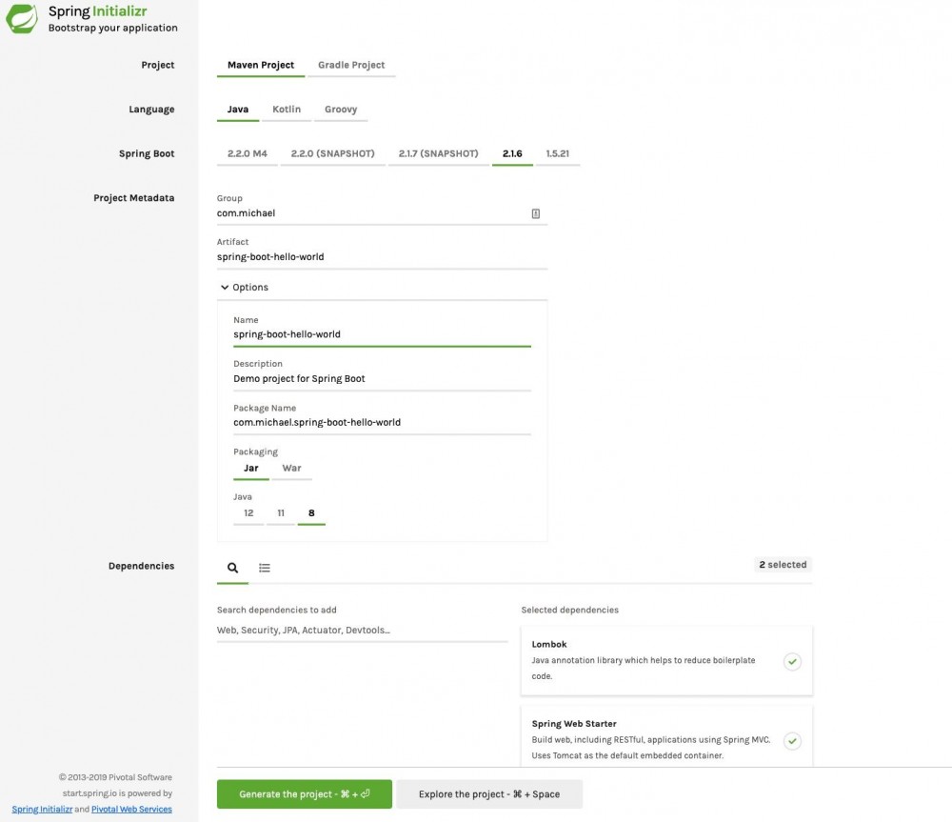Click Generate the project button

click(305, 794)
